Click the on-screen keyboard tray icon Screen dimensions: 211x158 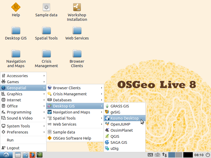tap(157, 155)
